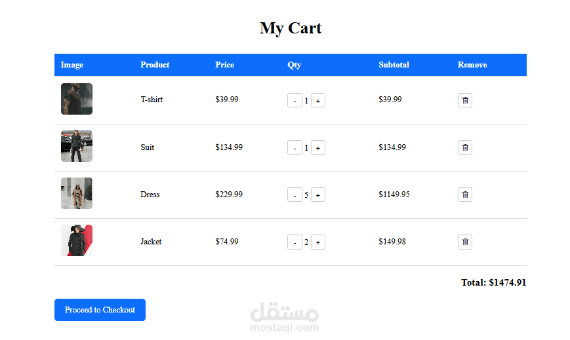Increase the Dress quantity by one
The image size is (570, 340).
318,195
